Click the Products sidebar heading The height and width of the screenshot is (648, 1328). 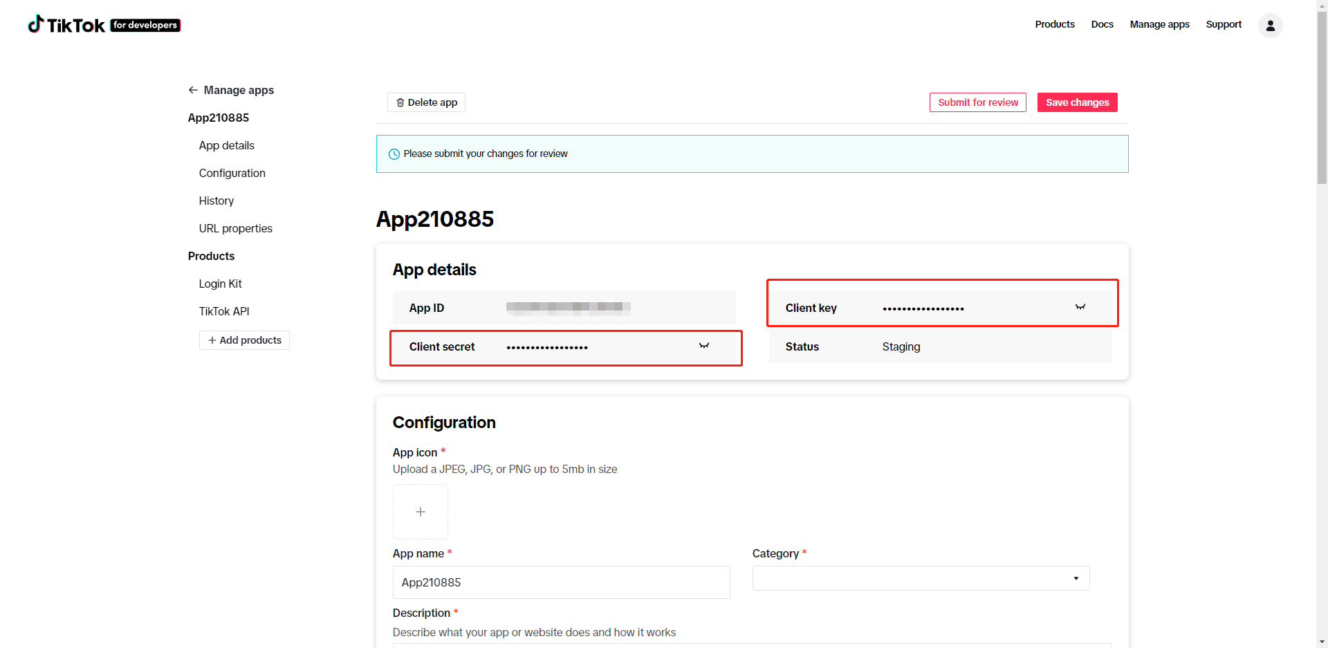click(211, 256)
